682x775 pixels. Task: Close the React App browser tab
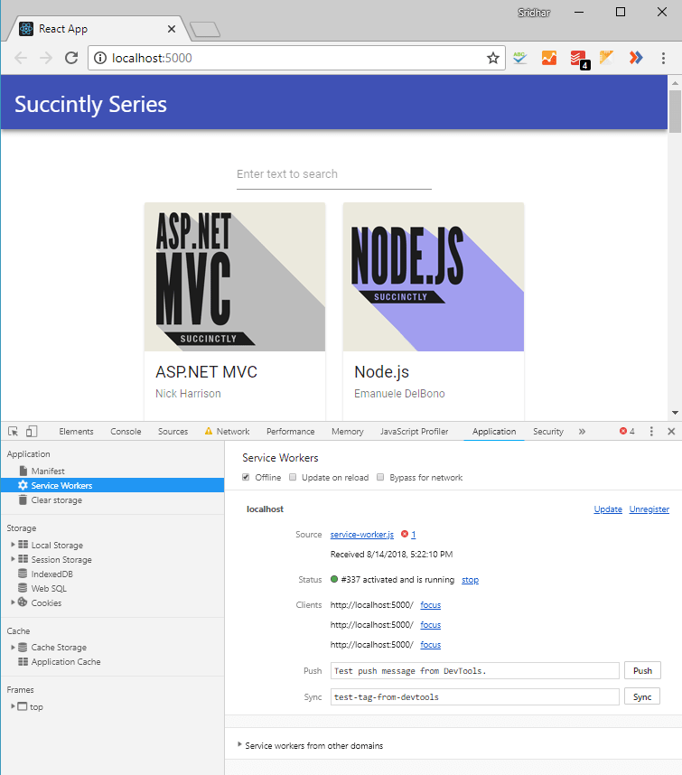pyautogui.click(x=172, y=29)
